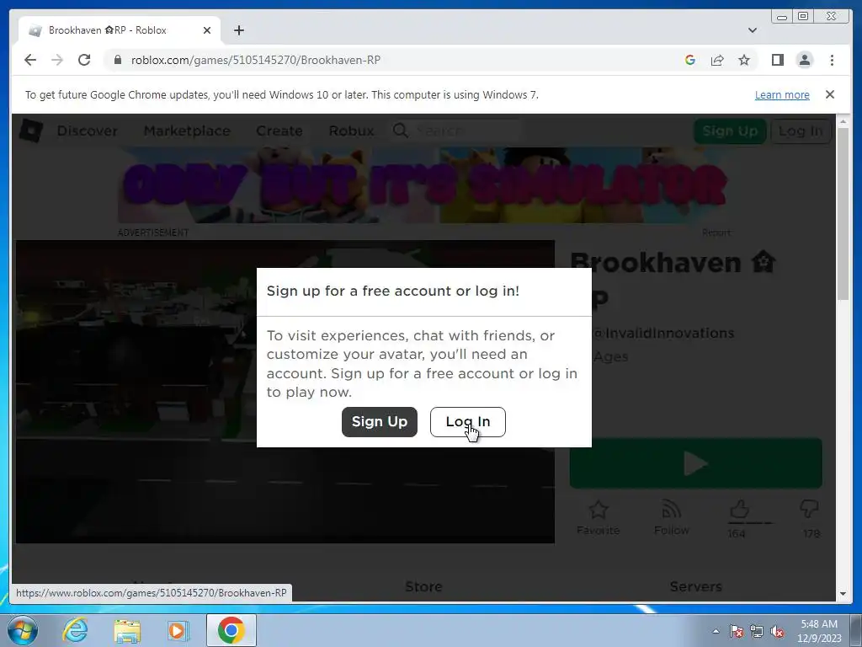Viewport: 862px width, 647px height.
Task: Close the Brookhaven RP tab
Action: 207,30
